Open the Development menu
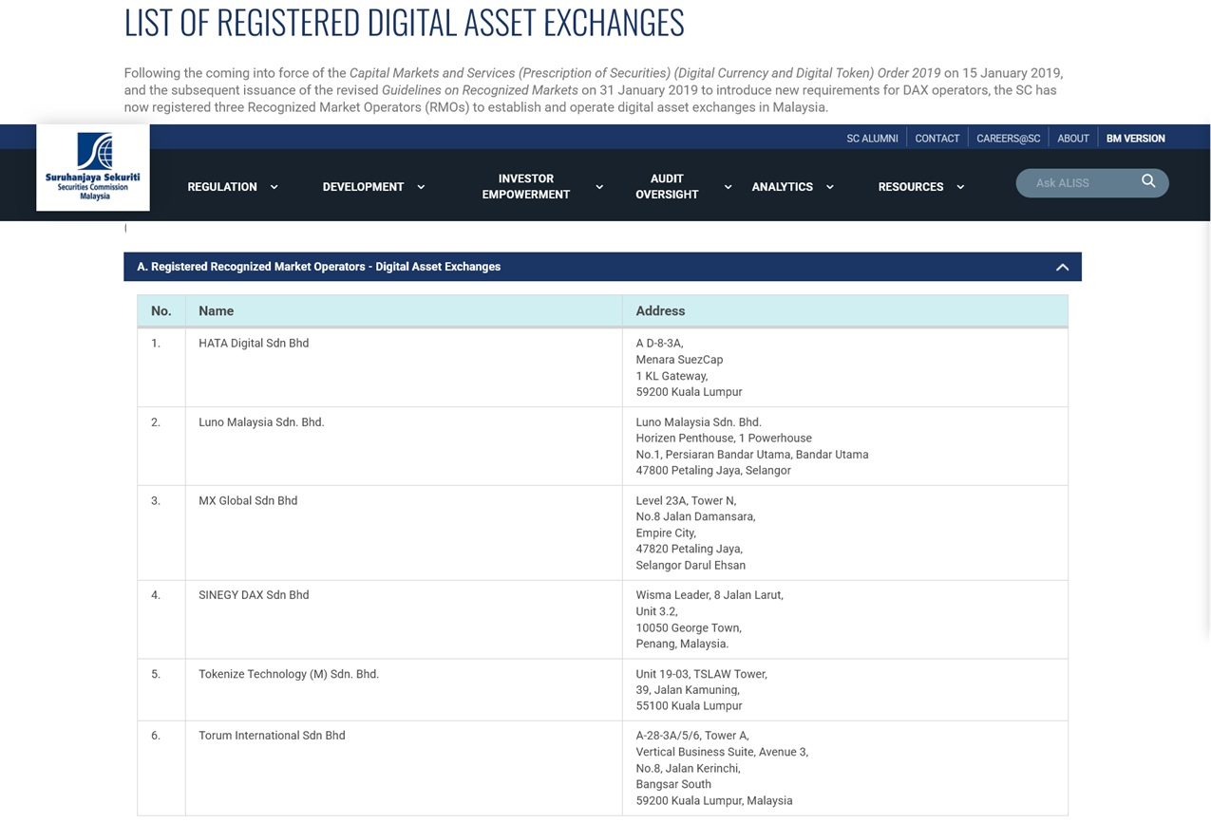The image size is (1211, 823). (x=363, y=187)
